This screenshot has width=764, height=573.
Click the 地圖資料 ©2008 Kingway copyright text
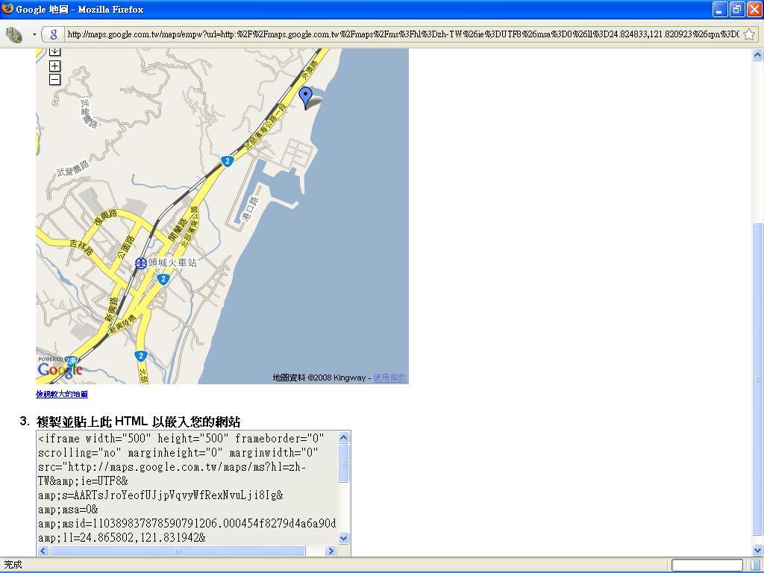(x=319, y=378)
